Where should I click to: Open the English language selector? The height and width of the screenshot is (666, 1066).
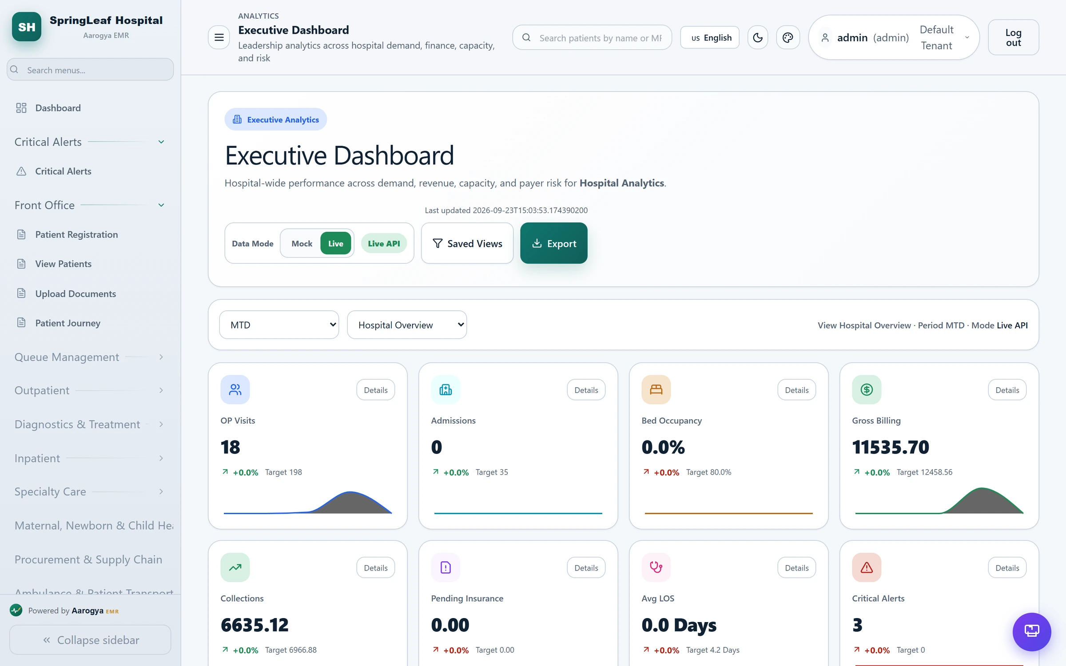click(710, 38)
